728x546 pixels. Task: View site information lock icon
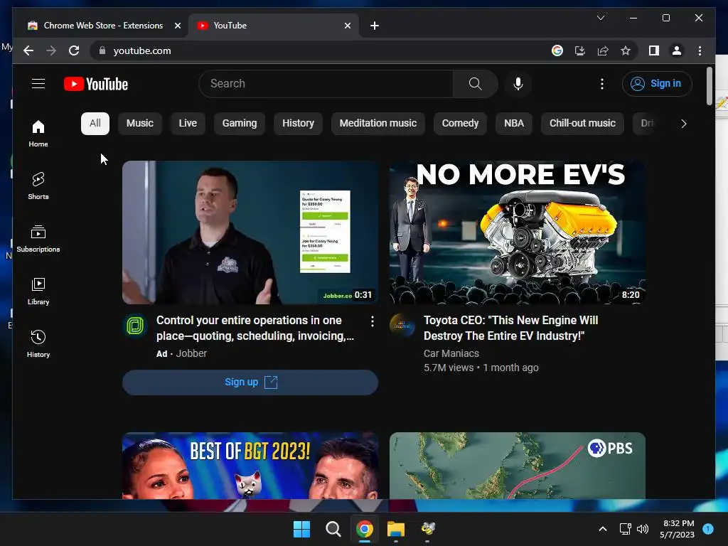tap(102, 50)
